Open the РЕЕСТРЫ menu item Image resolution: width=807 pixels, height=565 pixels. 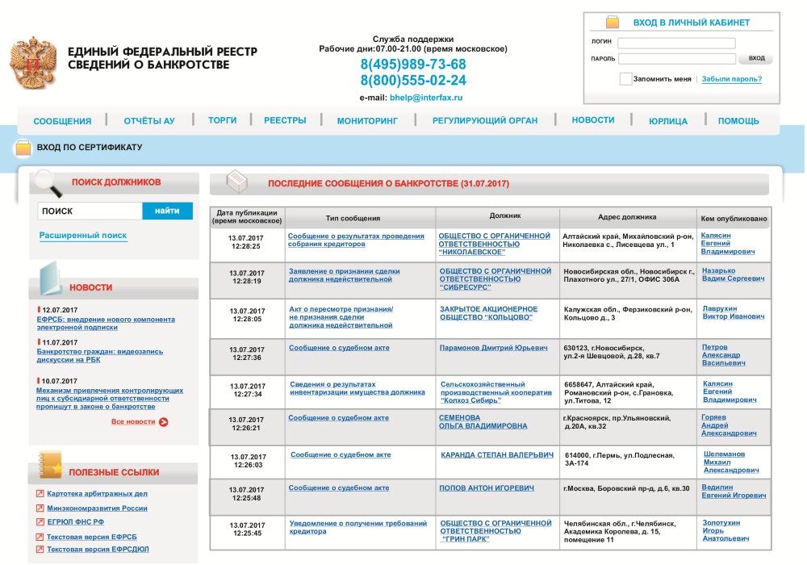pos(285,120)
